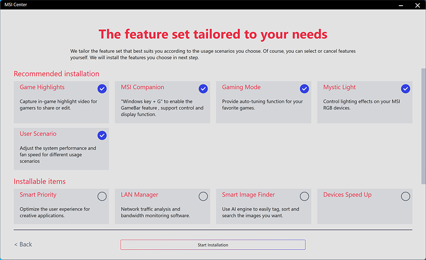Click 'Control lighting effects' description
Image resolution: width=426 pixels, height=260 pixels.
(x=362, y=105)
